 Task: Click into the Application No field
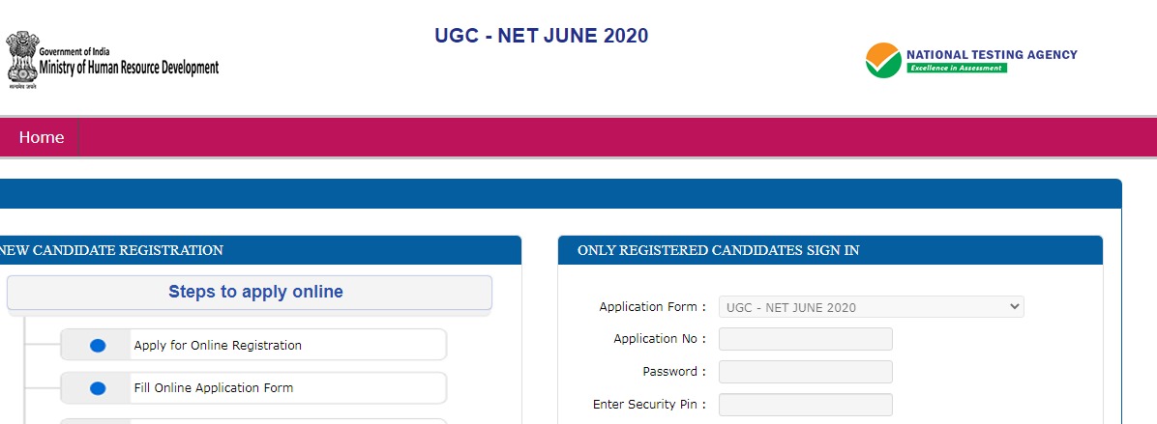[805, 339]
